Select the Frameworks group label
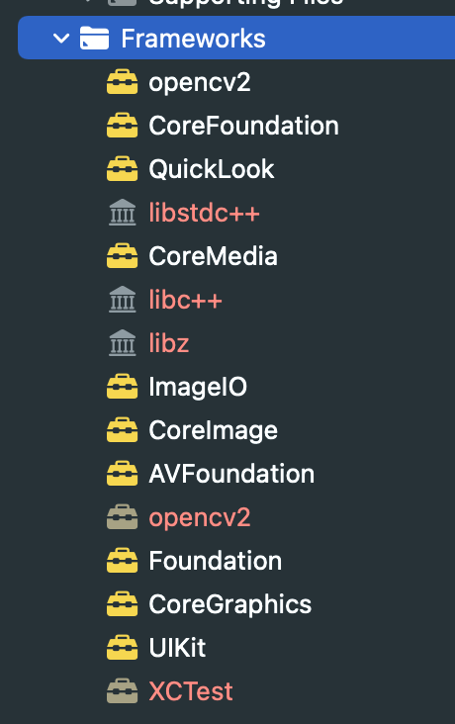 (193, 38)
